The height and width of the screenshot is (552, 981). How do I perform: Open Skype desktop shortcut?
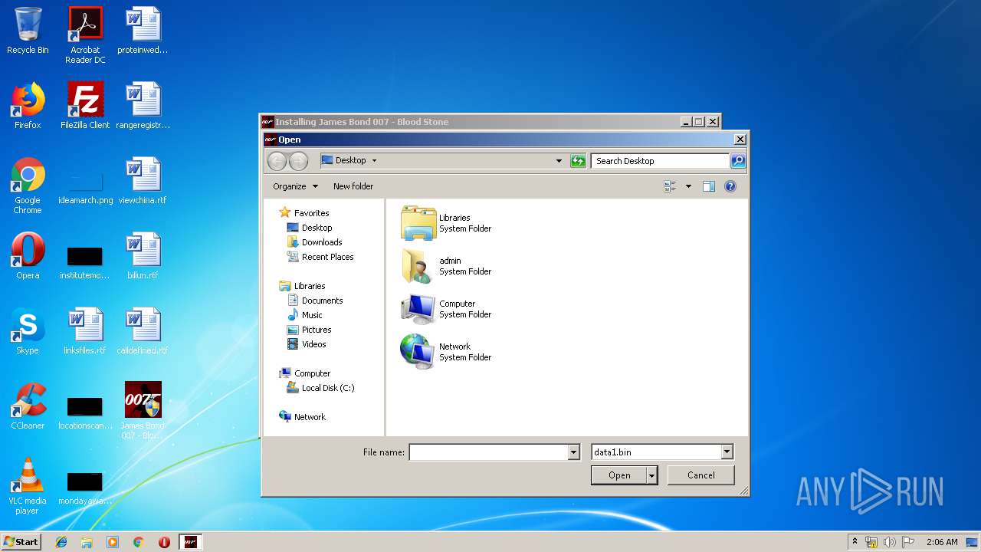click(x=28, y=331)
